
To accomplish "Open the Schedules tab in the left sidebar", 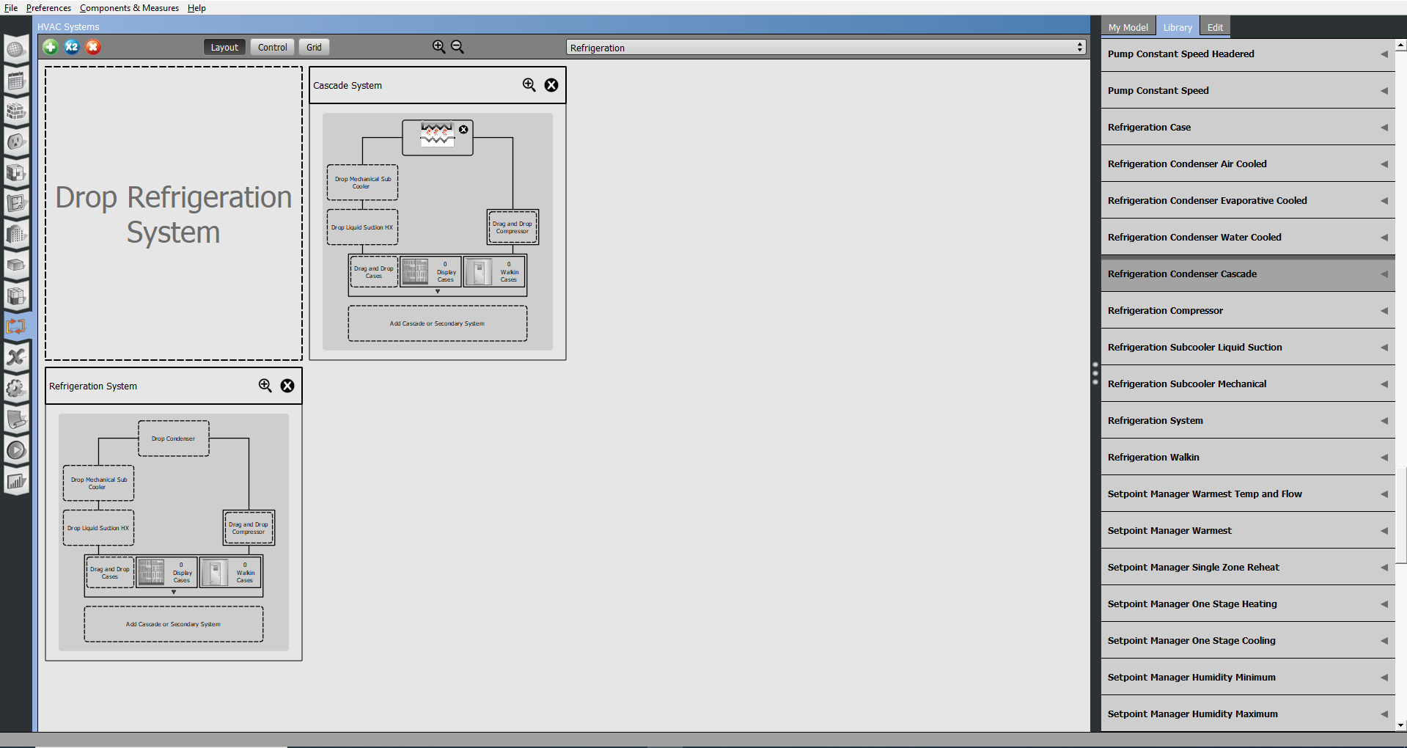I will (x=16, y=81).
